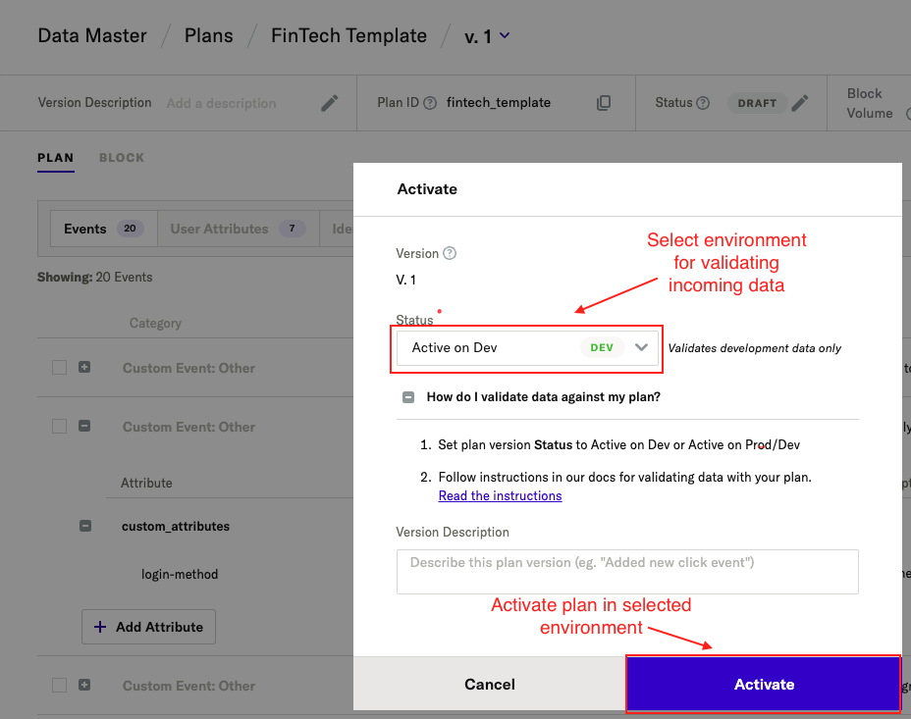The height and width of the screenshot is (719, 911).
Task: Check the bottom Custom Event checkbox
Action: [59, 685]
